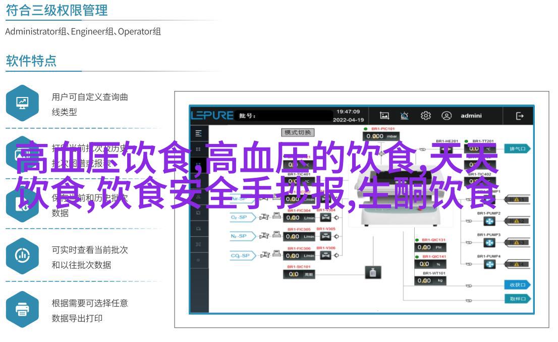Click the weighing scale icon
This screenshot has height=342, width=558.
click(x=373, y=273)
